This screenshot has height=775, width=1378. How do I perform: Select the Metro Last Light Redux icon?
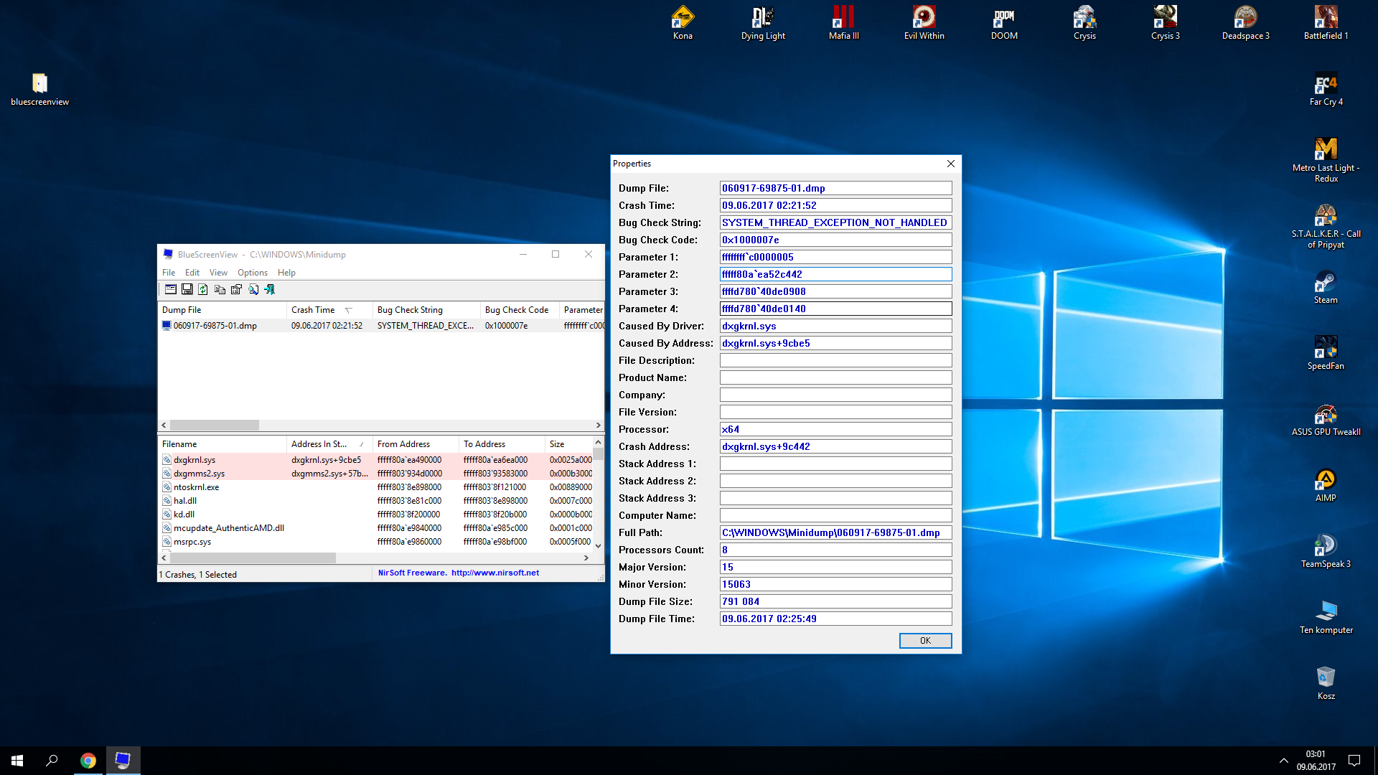pos(1326,160)
